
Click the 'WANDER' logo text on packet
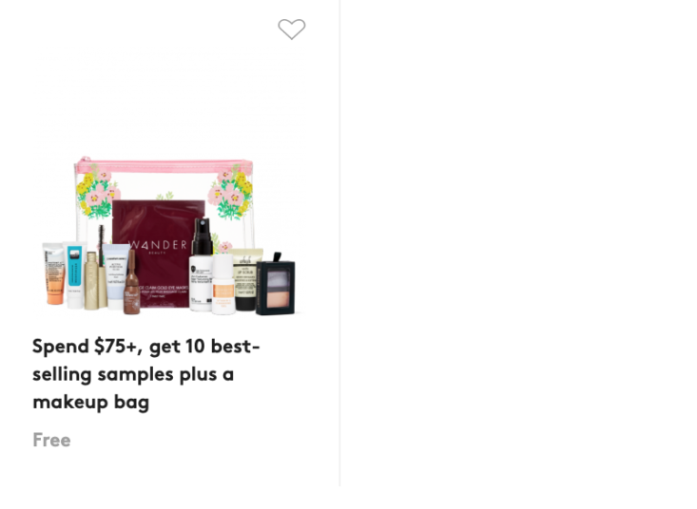click(x=158, y=245)
